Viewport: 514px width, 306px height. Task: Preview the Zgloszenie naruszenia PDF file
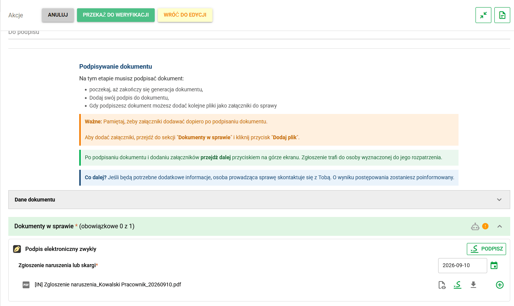[x=442, y=285]
